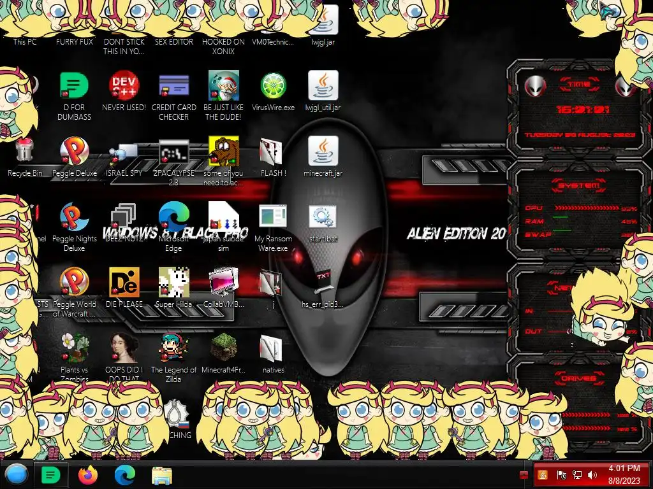Select the Peggle World of Warcraft icon
Screen dimensions: 653x489
point(74,282)
